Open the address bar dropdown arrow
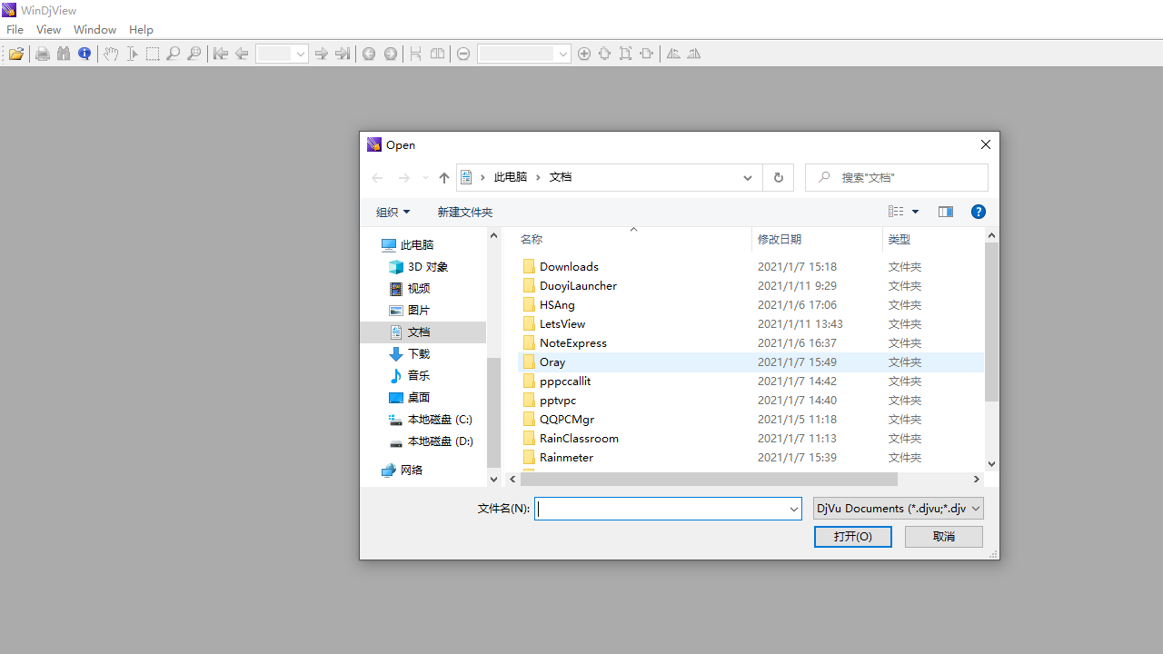This screenshot has height=654, width=1163. (747, 177)
